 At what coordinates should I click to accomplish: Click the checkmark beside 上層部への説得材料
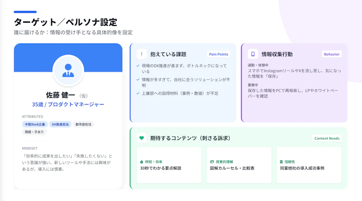[138, 93]
